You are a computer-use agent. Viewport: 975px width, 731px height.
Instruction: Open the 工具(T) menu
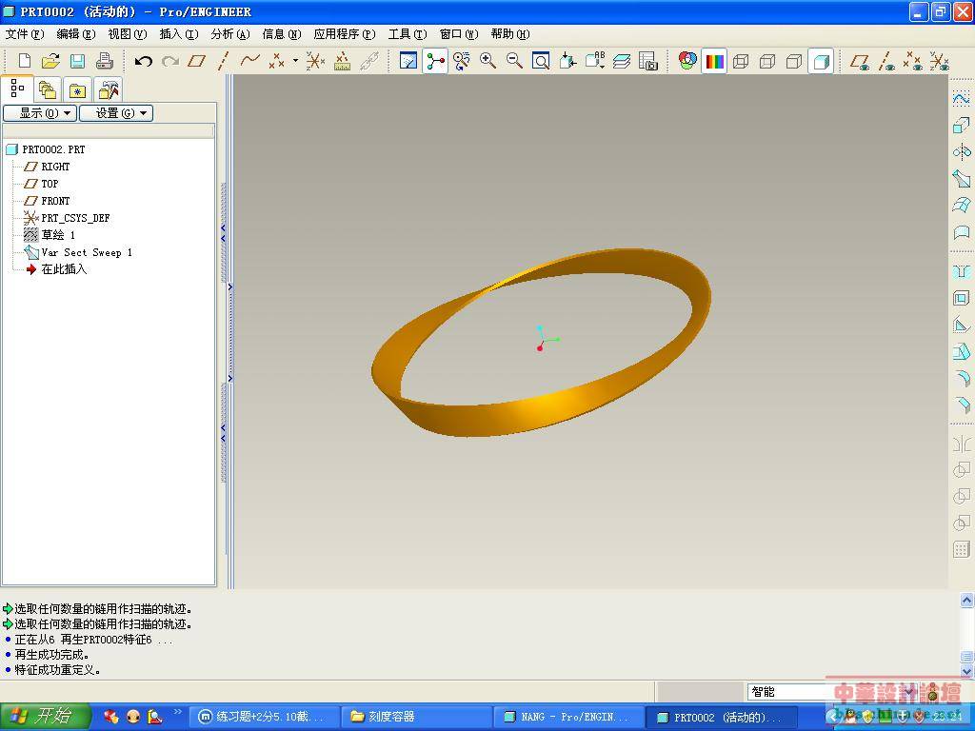pyautogui.click(x=408, y=34)
